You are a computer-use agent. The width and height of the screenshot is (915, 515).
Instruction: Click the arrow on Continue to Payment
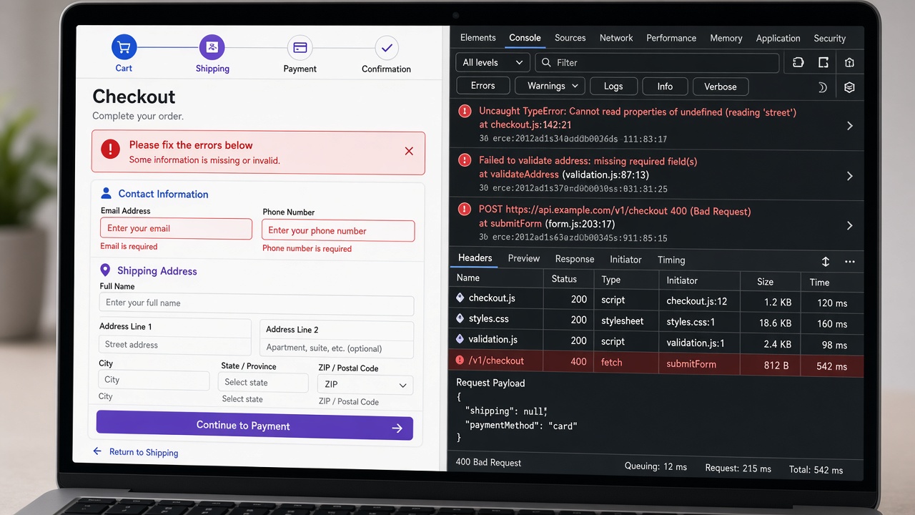[x=397, y=428]
